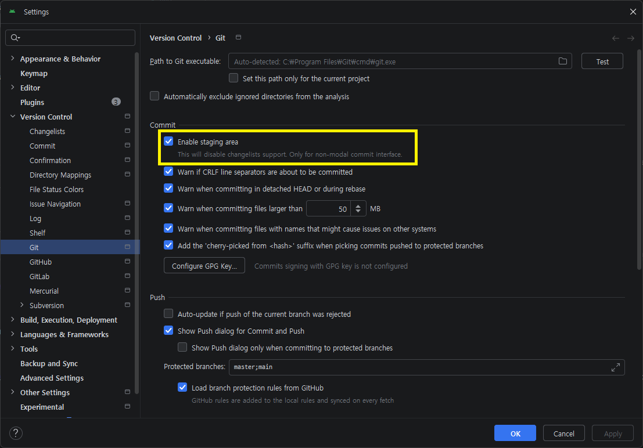Click the project icon beside GitHub row
The width and height of the screenshot is (643, 448).
[x=128, y=262]
